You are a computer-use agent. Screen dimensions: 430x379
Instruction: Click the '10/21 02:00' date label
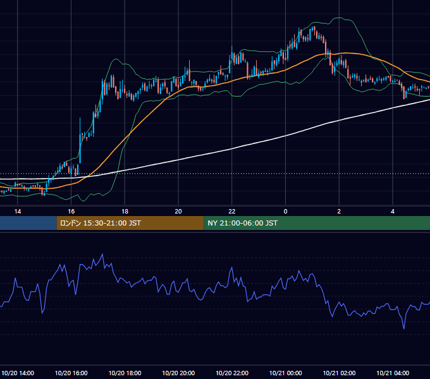[339, 373]
